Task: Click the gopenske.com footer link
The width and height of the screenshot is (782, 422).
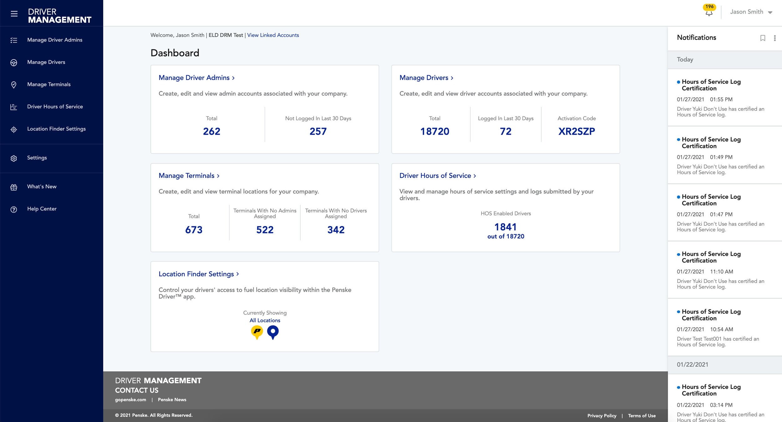Action: 130,400
